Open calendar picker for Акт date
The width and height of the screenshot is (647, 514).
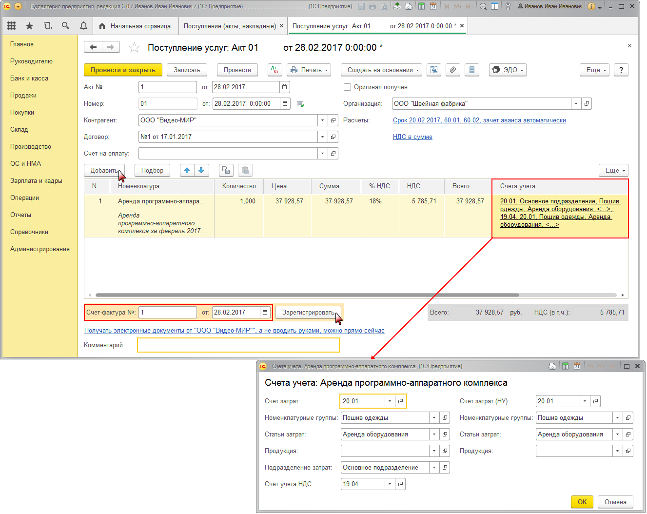(284, 87)
